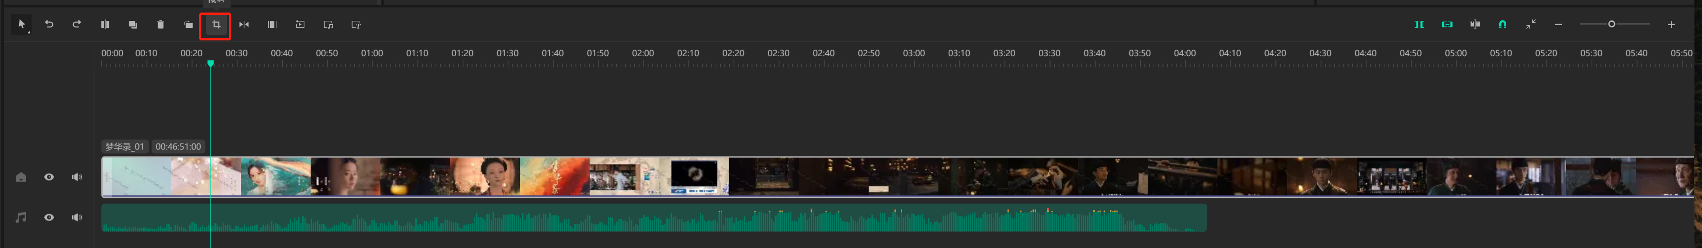Toggle the teal clip linkage button
The height and width of the screenshot is (248, 1702).
(x=1447, y=25)
